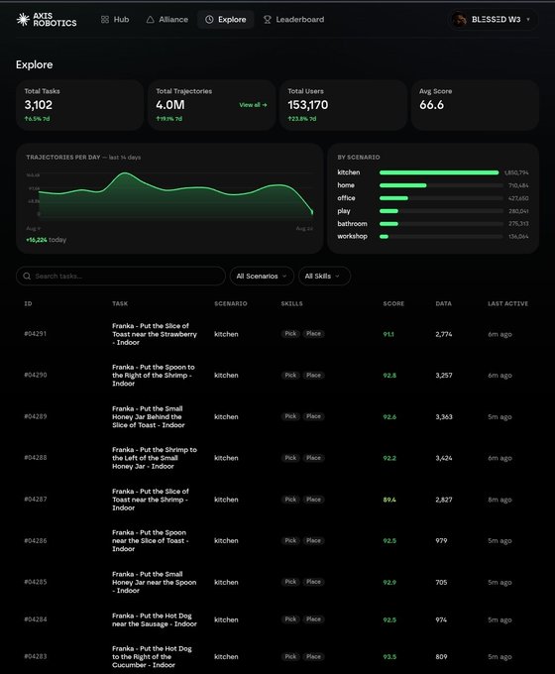Screen dimensions: 555x674
Task: Click the score value 91.1
Action: tap(388, 334)
